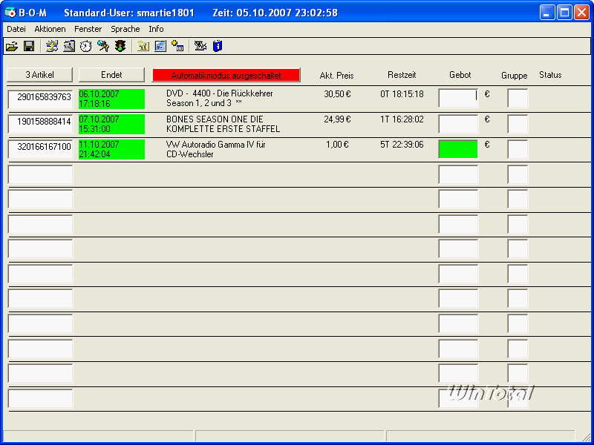The image size is (594, 445).
Task: Click title 'VW Autoradio Gamma IV für CD-Wechsler'
Action: point(216,149)
